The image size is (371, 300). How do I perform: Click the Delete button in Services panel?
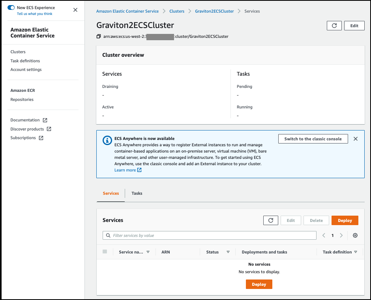click(x=317, y=220)
